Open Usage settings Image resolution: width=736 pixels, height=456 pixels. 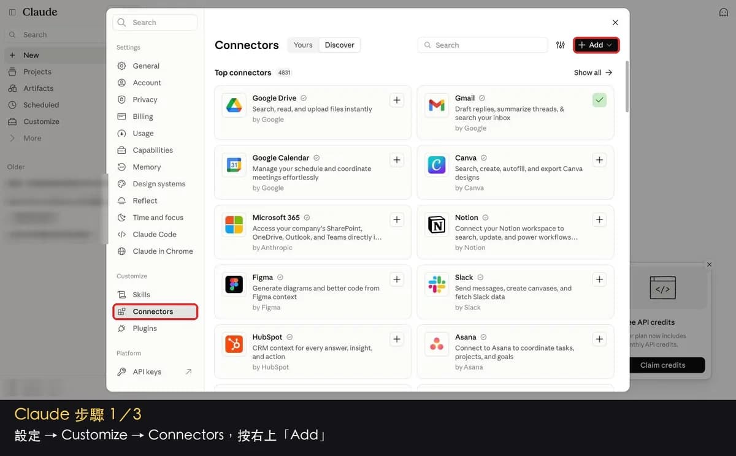coord(155,133)
